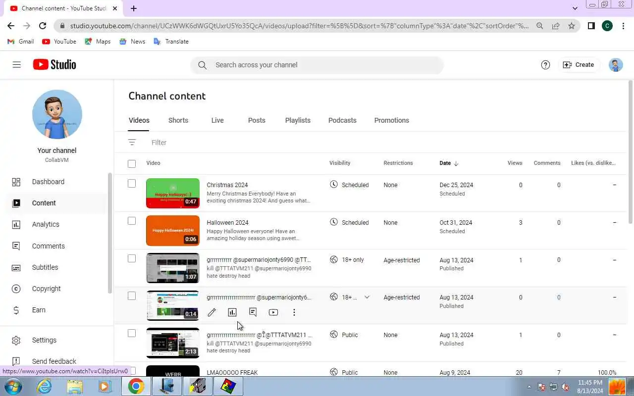Check the Christmas 2024 video checkbox

click(132, 184)
